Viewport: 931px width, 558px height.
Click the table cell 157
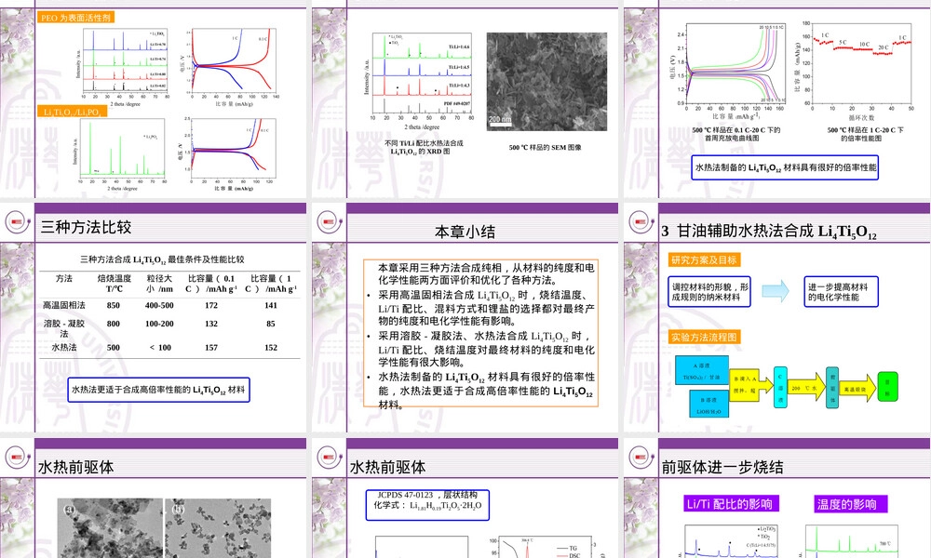210,348
